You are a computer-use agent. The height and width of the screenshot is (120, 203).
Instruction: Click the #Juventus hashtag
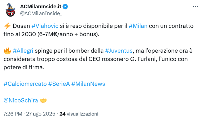pos(119,51)
